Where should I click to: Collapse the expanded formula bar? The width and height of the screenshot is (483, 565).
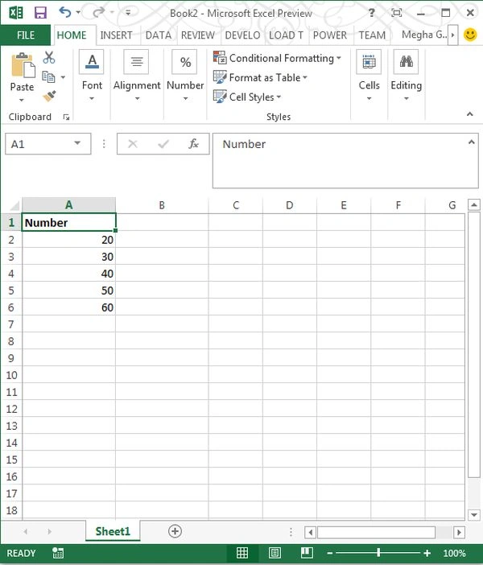click(471, 142)
